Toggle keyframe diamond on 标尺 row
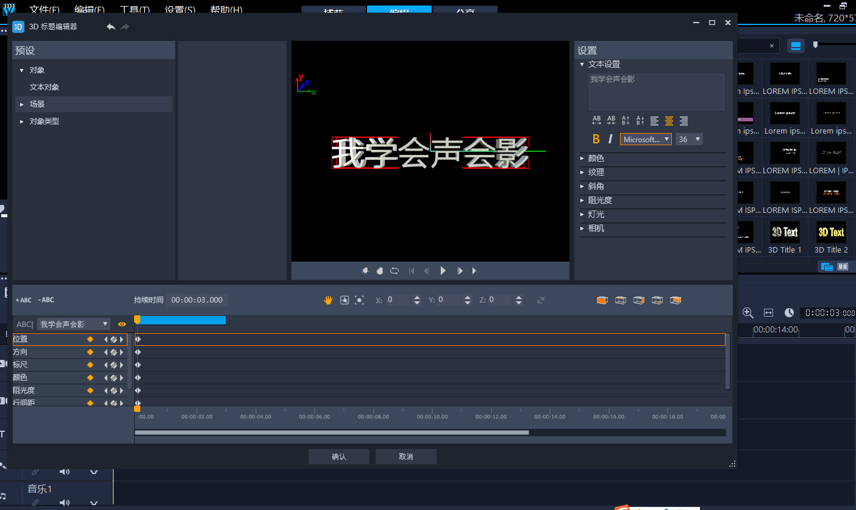Screen dimensions: 856x510 click(90, 365)
